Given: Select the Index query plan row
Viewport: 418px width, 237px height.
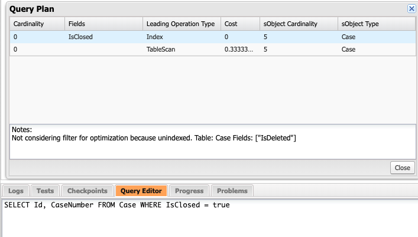Looking at the screenshot, I should tap(213, 37).
